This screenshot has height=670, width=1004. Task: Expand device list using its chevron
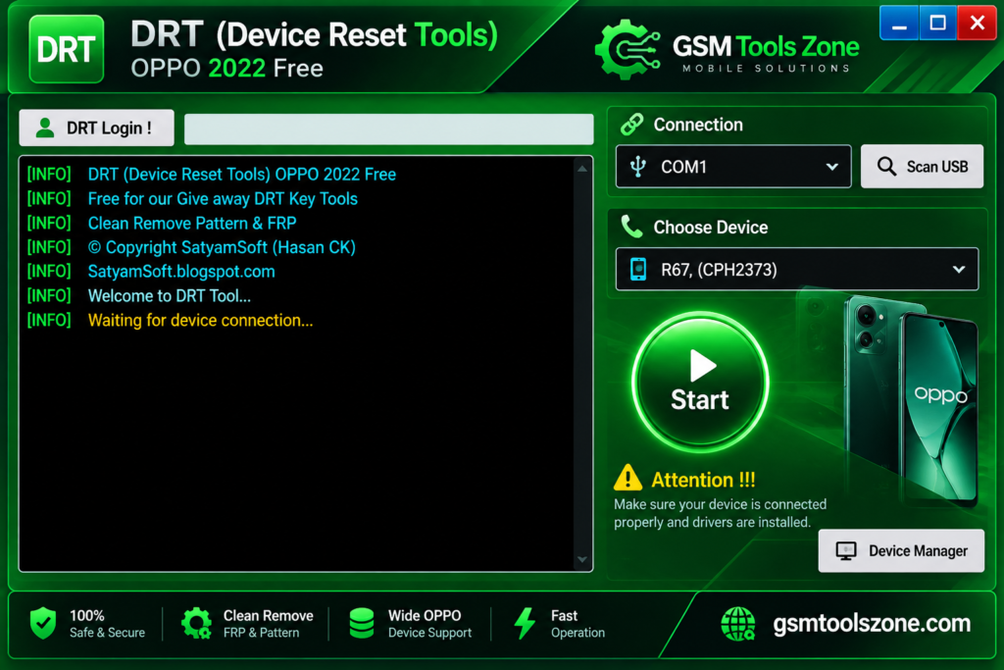(x=959, y=269)
